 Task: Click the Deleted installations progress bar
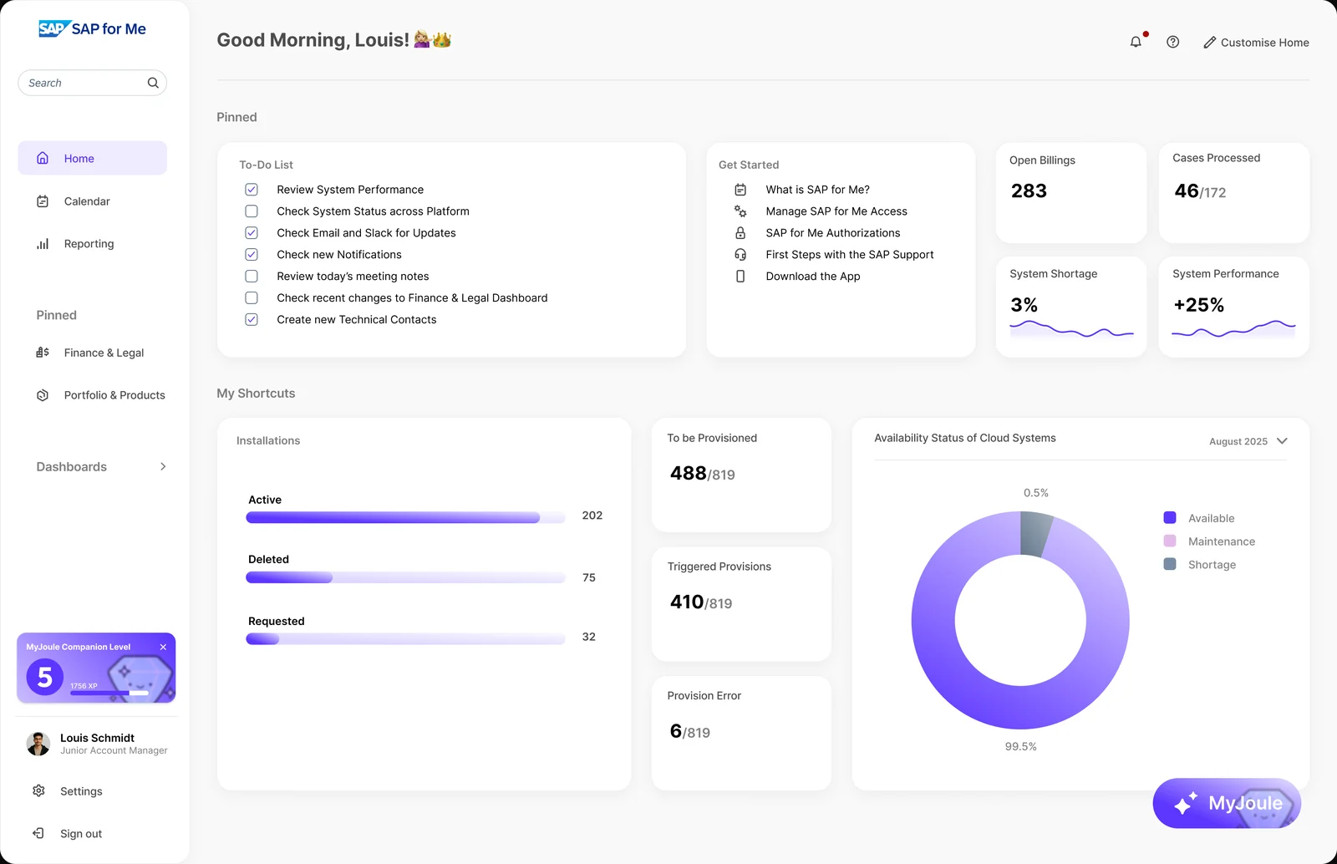(405, 577)
